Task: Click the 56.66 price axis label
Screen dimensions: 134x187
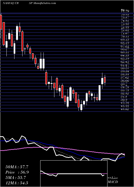Action: click(125, 81)
